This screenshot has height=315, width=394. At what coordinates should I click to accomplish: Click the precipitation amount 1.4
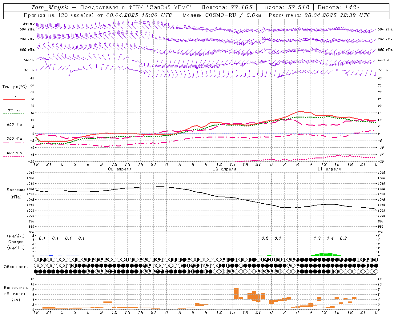click(330, 238)
